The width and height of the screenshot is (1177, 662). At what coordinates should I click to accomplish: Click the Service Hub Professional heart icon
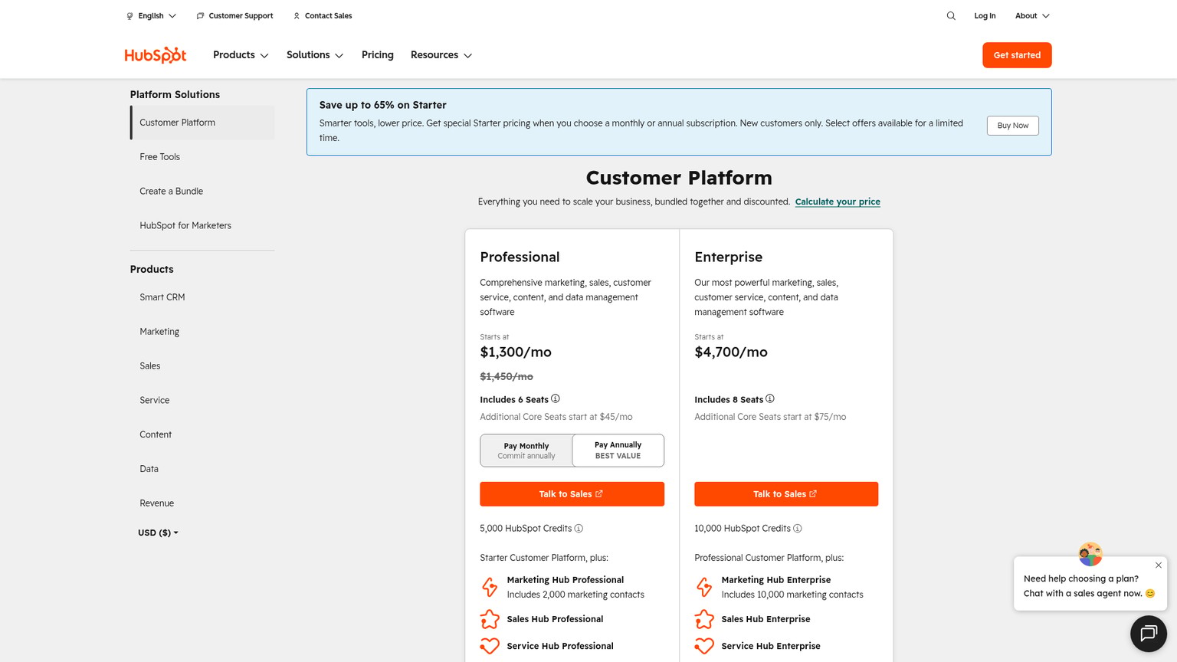pyautogui.click(x=490, y=646)
